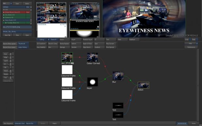The height and width of the screenshot is (126, 202).
Task: Expand the Elements folder
Action: coord(4,18)
